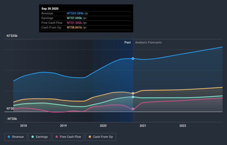The width and height of the screenshot is (227, 145).
Task: Click the Past section label
Action: pyautogui.click(x=127, y=42)
